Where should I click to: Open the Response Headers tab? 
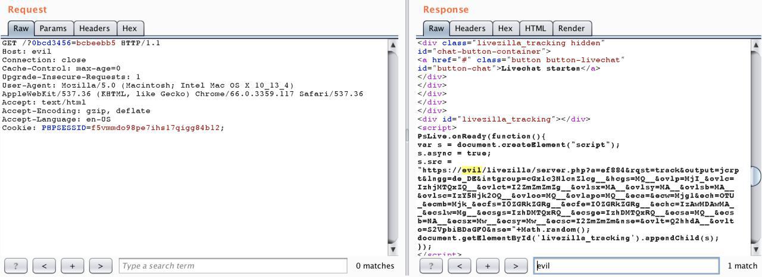click(x=470, y=28)
